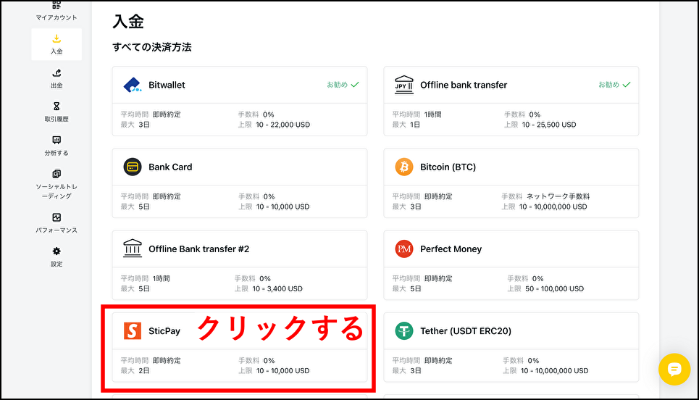Click the 取引履歴 sidebar label
This screenshot has height=400, width=699.
tap(56, 119)
